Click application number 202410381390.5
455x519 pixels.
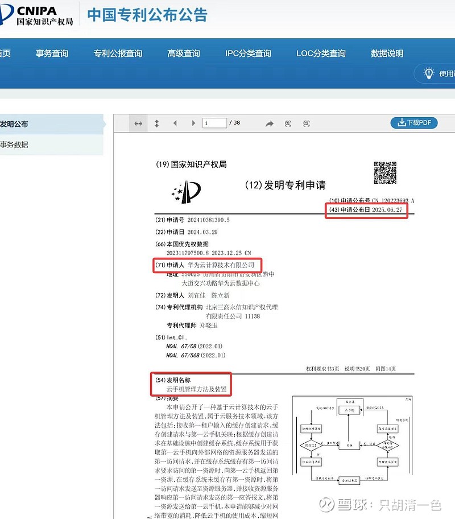click(x=208, y=220)
